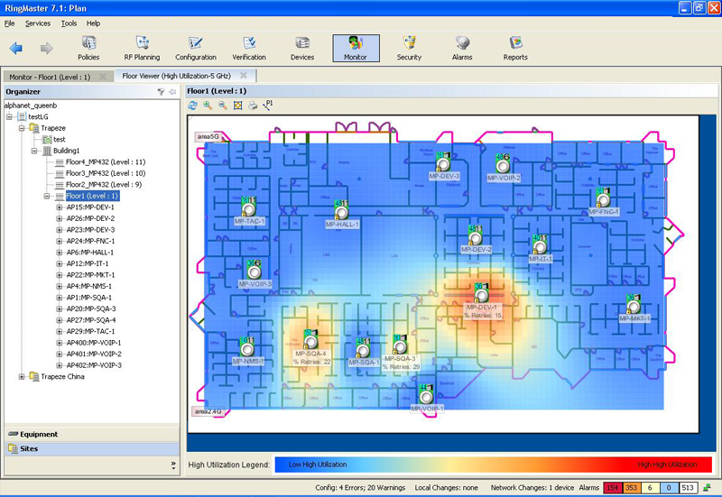This screenshot has height=497, width=722.
Task: Open the Verification section
Action: (x=249, y=49)
